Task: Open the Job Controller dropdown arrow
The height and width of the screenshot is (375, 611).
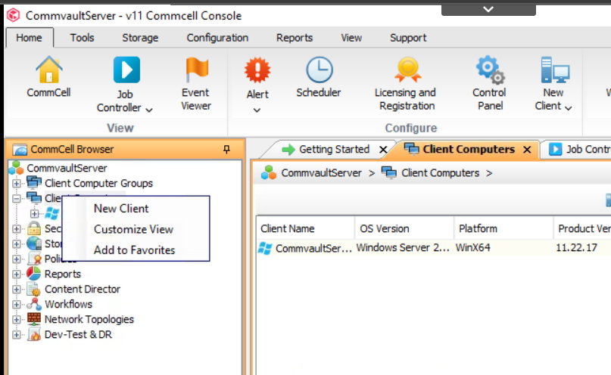Action: click(149, 110)
